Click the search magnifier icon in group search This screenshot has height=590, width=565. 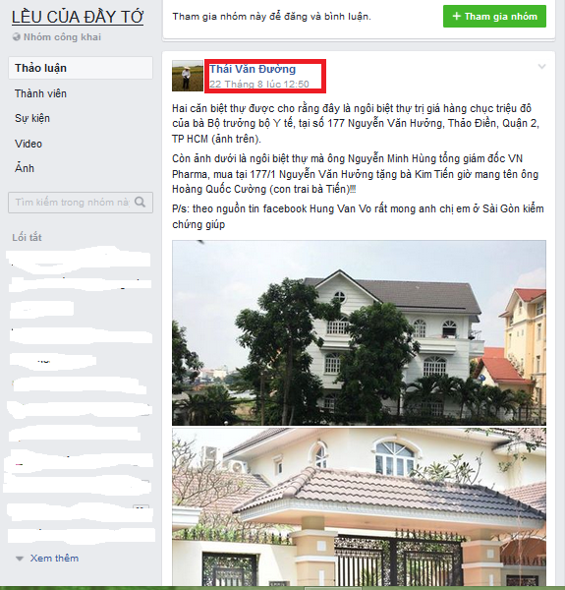coord(140,202)
